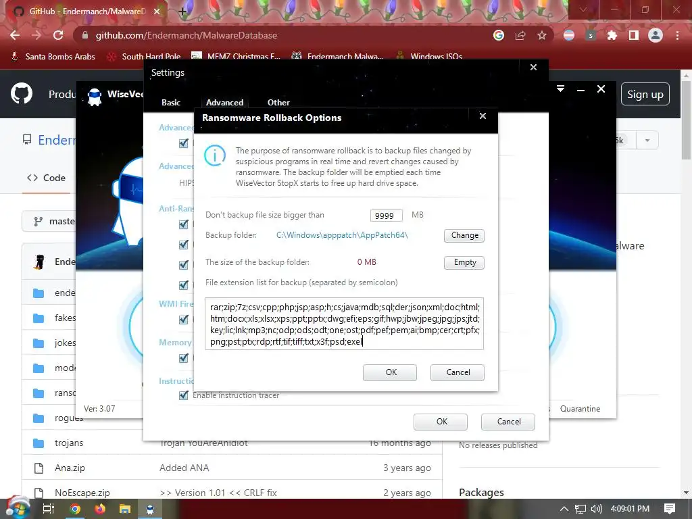
Task: Click Change to set backup folder
Action: point(464,236)
